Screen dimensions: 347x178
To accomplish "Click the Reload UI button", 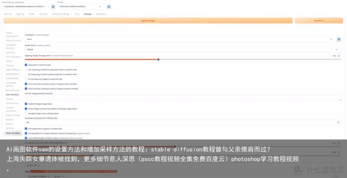I will pyautogui.click(x=319, y=20).
